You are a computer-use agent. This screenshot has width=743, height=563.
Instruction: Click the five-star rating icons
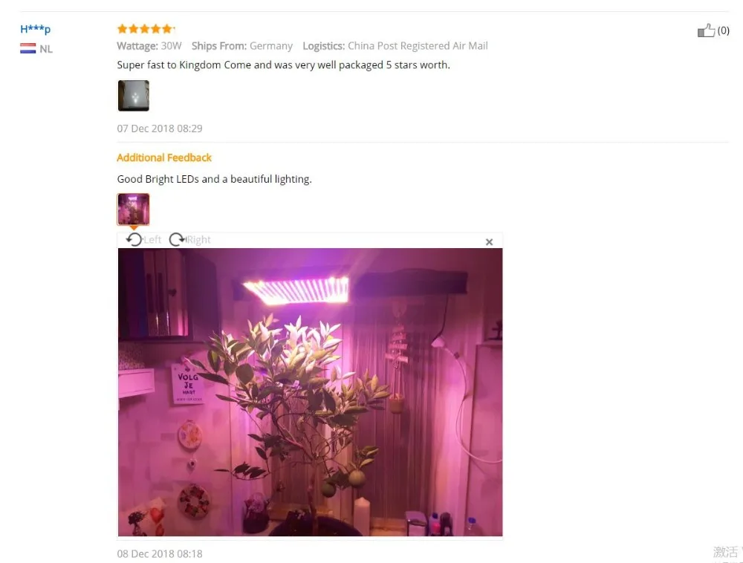pyautogui.click(x=145, y=29)
